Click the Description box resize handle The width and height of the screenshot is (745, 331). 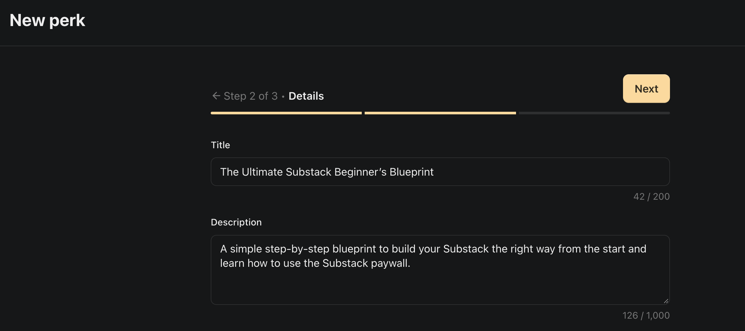tap(666, 301)
